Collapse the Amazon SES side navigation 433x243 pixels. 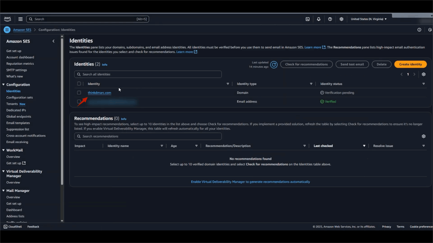click(x=53, y=41)
